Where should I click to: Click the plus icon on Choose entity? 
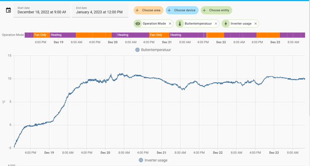(204, 10)
